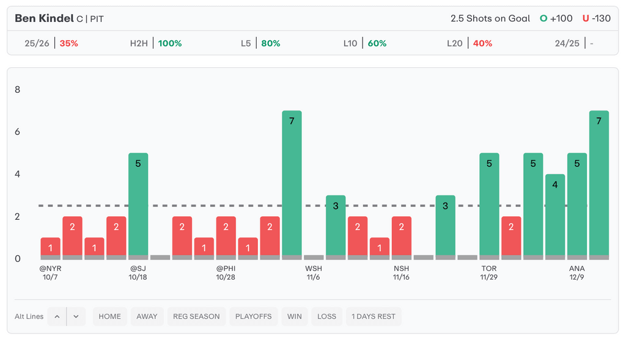Toggle the AWAY games filter
This screenshot has width=626, height=342.
147,316
